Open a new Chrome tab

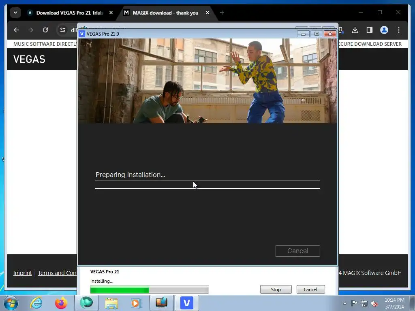coord(222,13)
